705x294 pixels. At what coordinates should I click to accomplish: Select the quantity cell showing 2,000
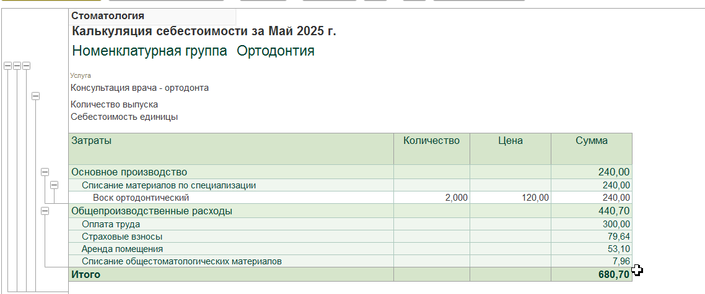point(432,198)
